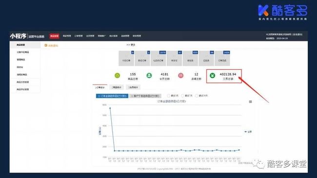Open the unpaid orders tile with badge 47
The height and width of the screenshot is (178, 317).
tap(174, 58)
